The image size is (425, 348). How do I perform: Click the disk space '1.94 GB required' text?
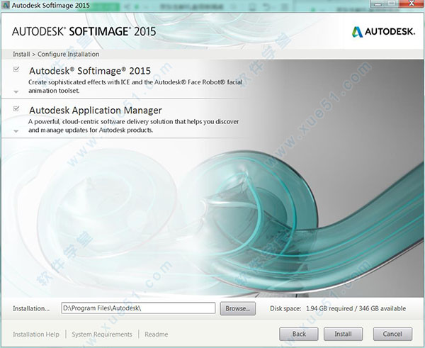click(x=329, y=309)
